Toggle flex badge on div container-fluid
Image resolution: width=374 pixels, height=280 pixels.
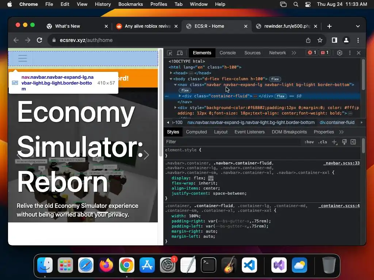click(280, 96)
